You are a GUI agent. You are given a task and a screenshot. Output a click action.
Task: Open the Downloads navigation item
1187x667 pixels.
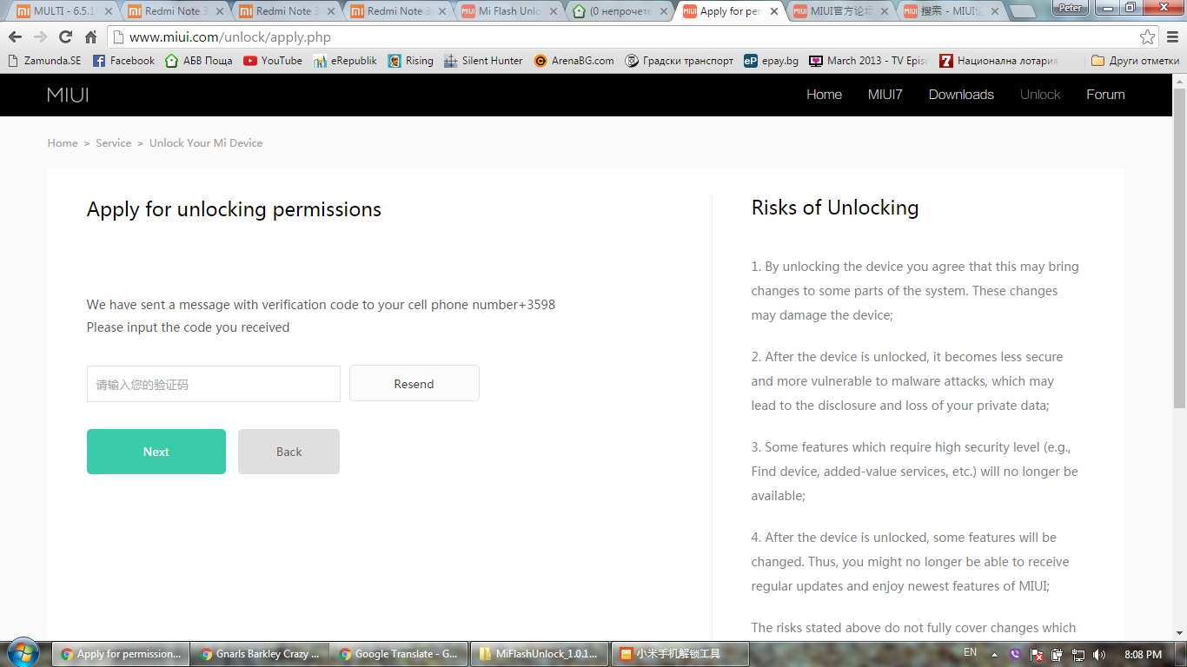tap(961, 95)
